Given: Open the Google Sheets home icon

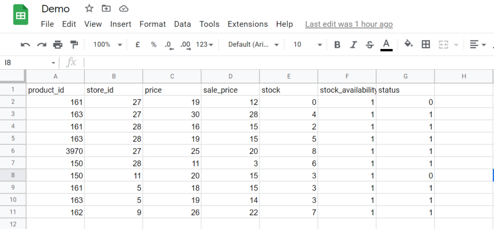Looking at the screenshot, I should coord(21,15).
